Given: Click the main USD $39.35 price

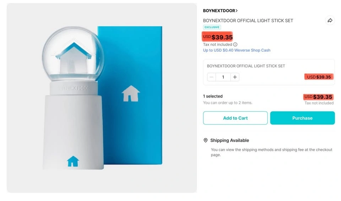Looking at the screenshot, I should click(218, 37).
